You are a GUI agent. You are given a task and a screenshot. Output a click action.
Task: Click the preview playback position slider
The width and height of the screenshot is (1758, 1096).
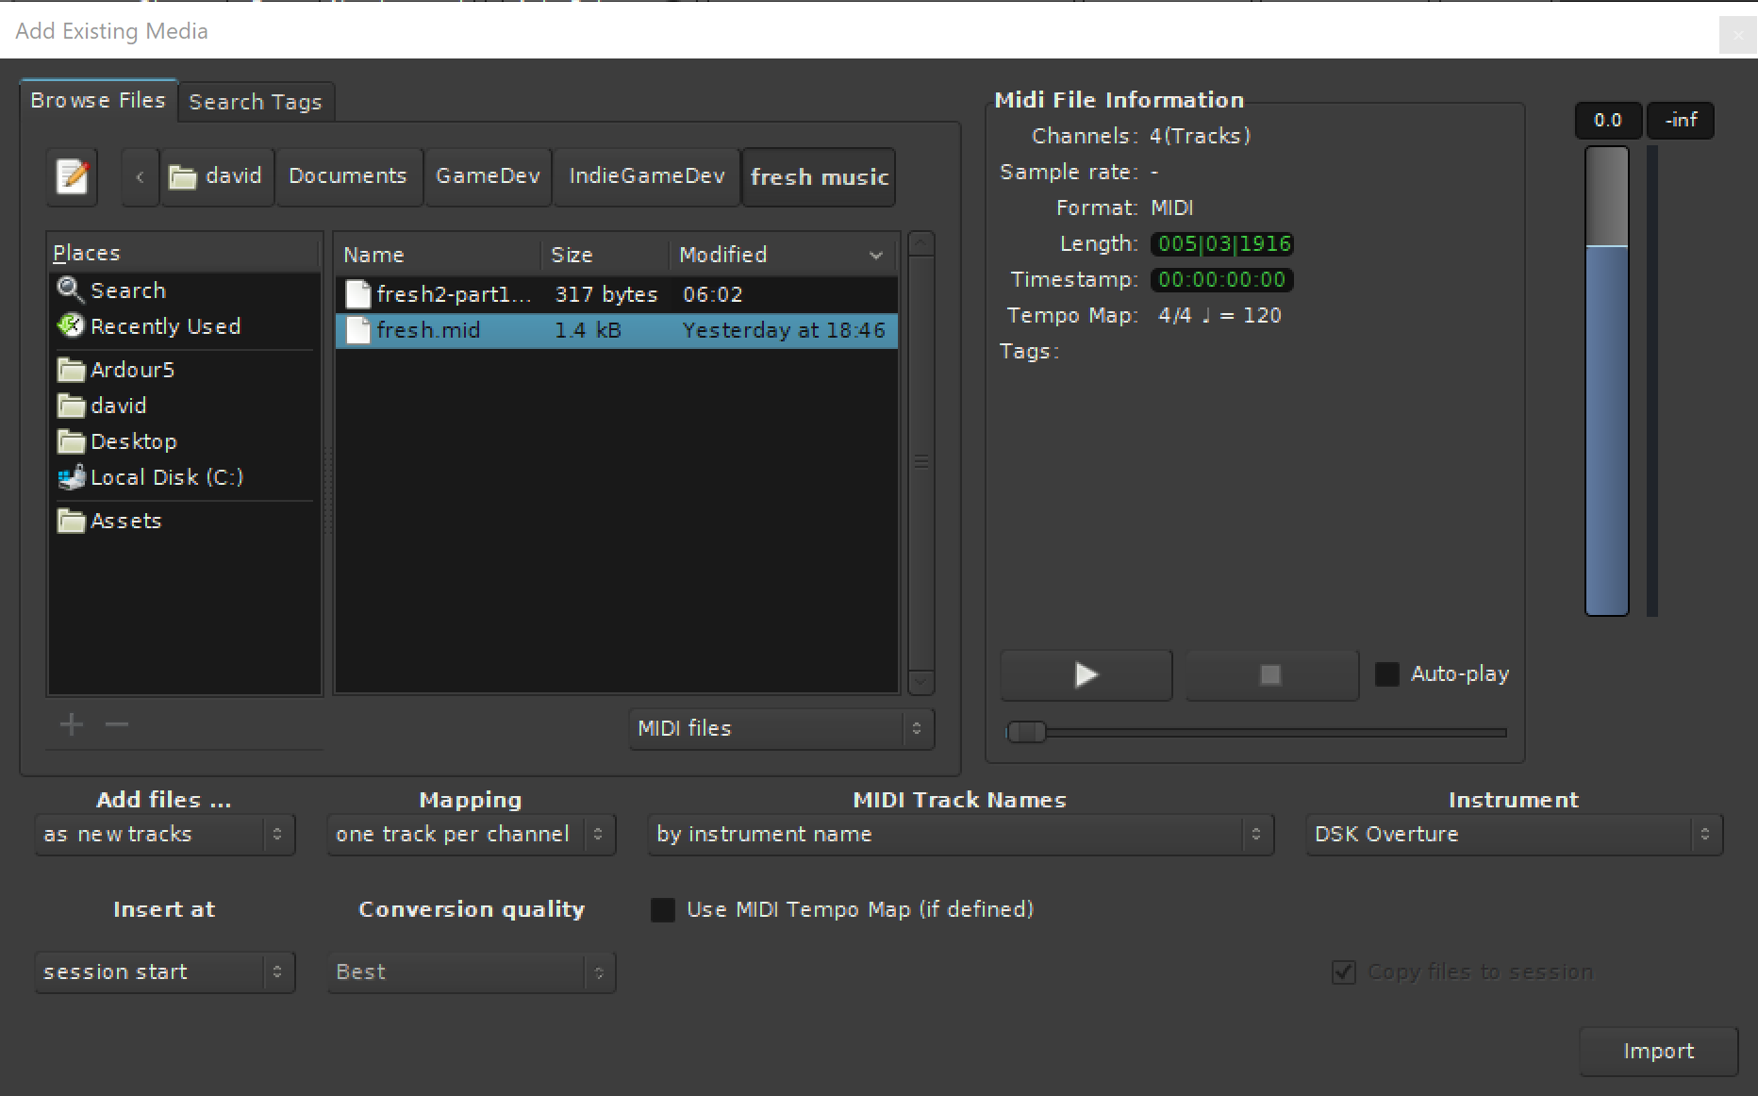1256,732
